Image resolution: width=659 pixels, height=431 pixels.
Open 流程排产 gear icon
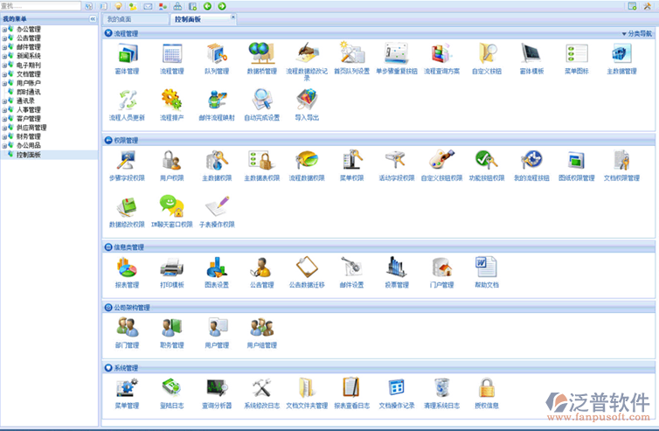172,100
